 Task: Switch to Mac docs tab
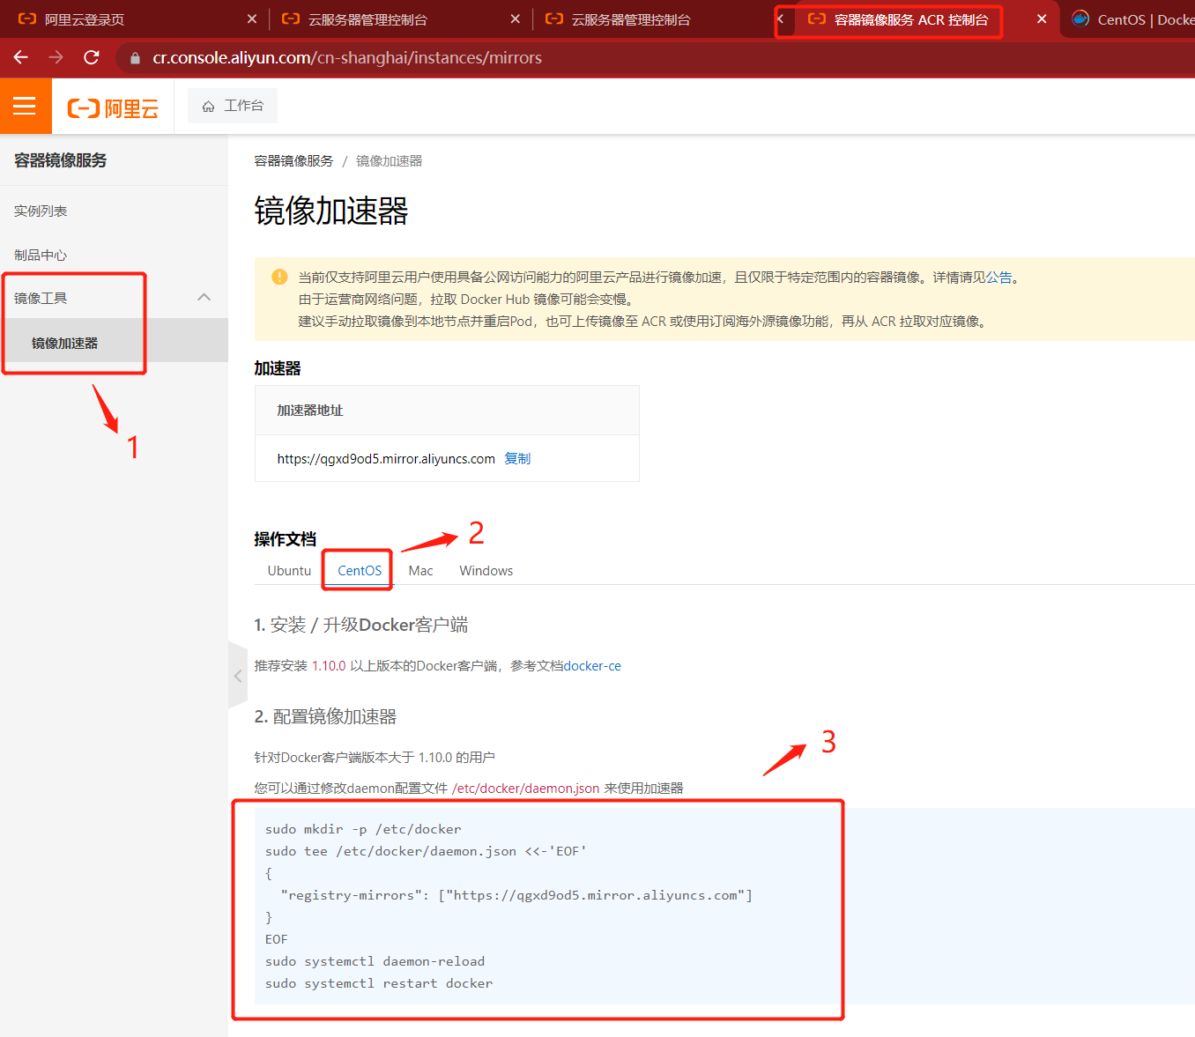point(420,570)
